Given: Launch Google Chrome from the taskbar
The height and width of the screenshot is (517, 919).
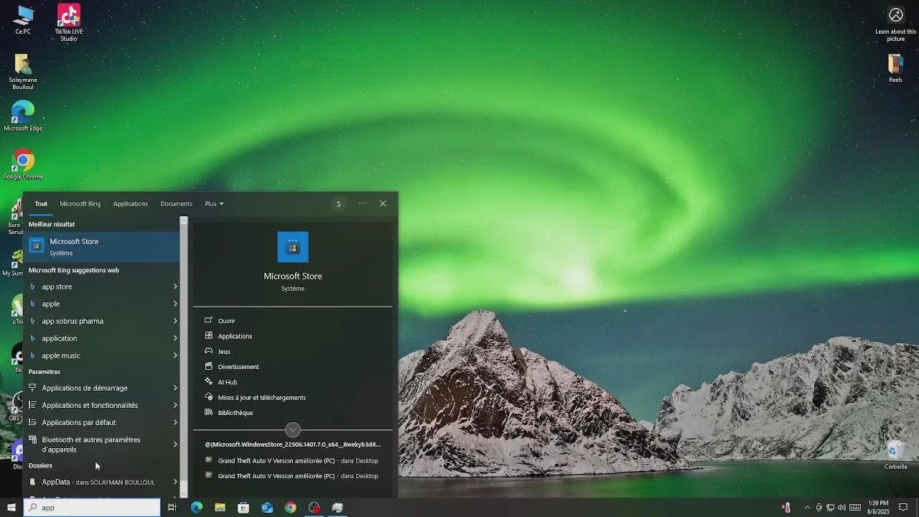Looking at the screenshot, I should click(290, 508).
